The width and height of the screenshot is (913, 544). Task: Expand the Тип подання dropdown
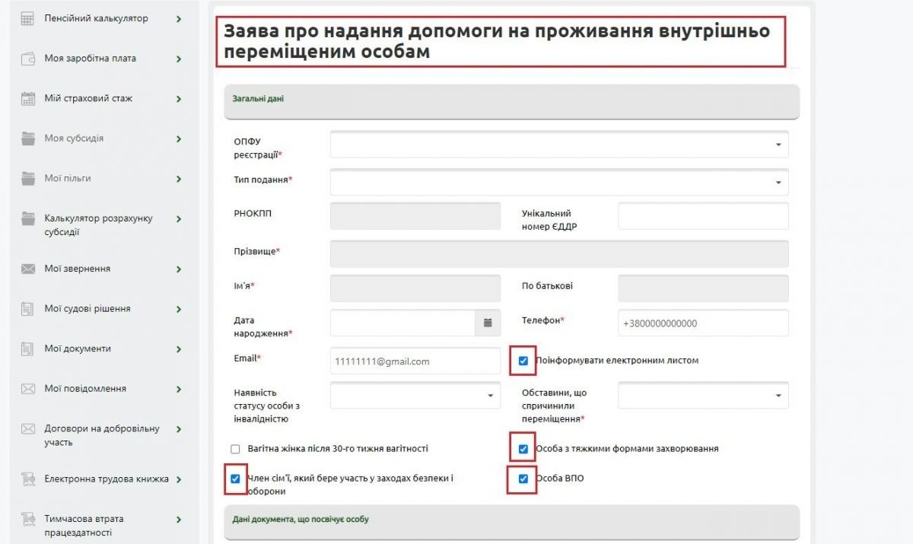(778, 182)
